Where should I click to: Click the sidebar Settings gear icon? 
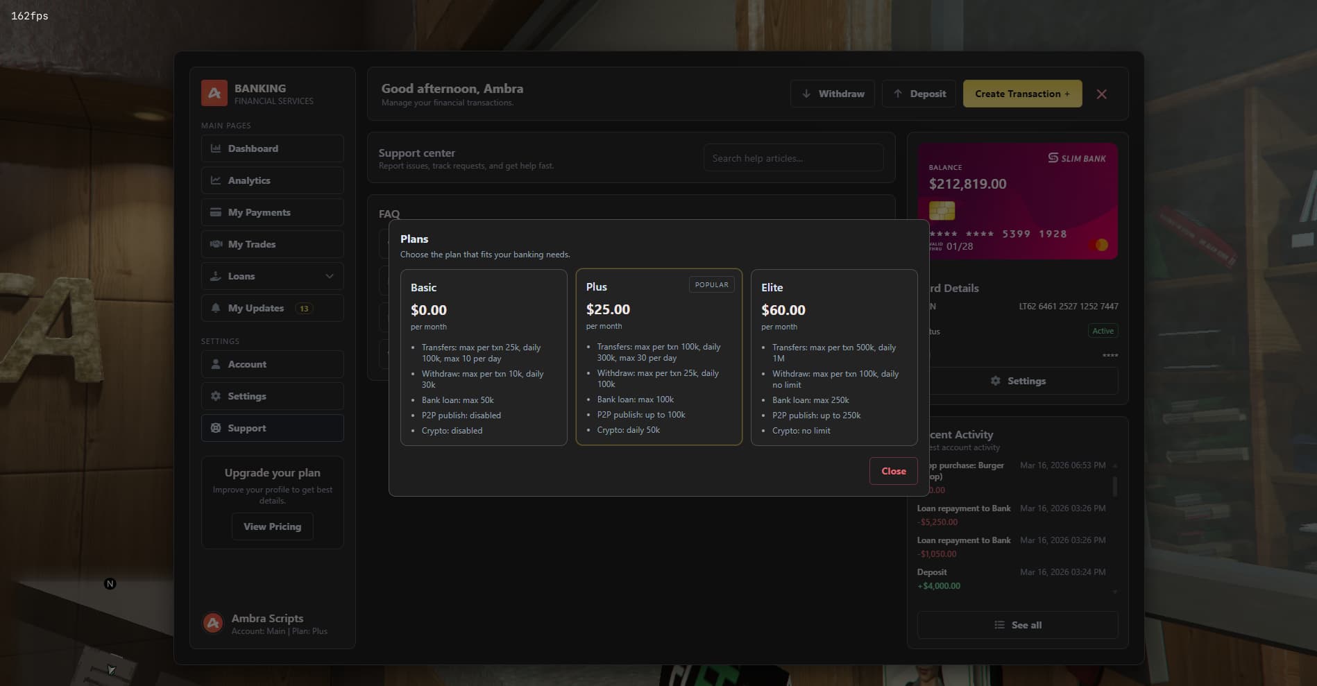(x=216, y=396)
